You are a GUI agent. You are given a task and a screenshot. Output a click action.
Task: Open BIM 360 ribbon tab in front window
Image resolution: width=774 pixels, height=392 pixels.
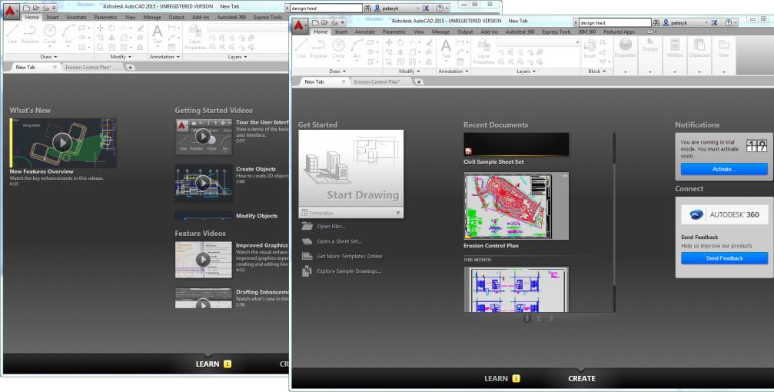click(x=586, y=32)
